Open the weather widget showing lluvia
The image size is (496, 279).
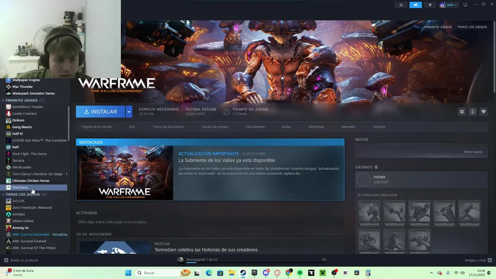coord(19,272)
